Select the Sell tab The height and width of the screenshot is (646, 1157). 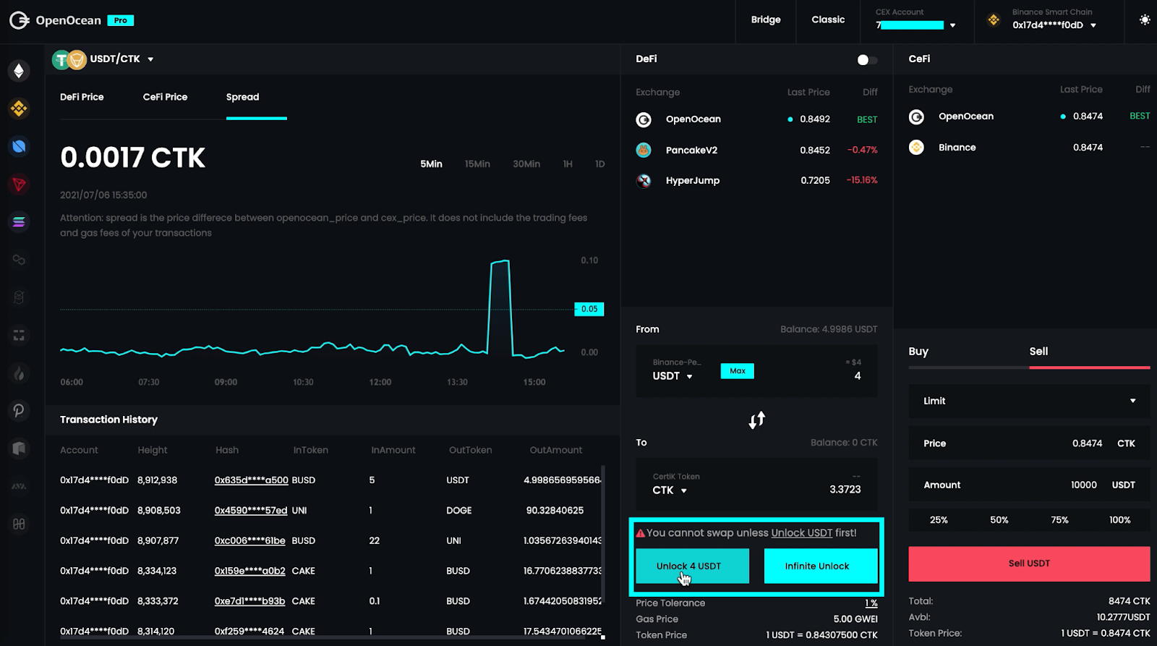(1038, 352)
